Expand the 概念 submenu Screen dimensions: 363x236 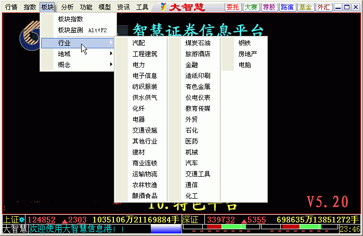(78, 65)
